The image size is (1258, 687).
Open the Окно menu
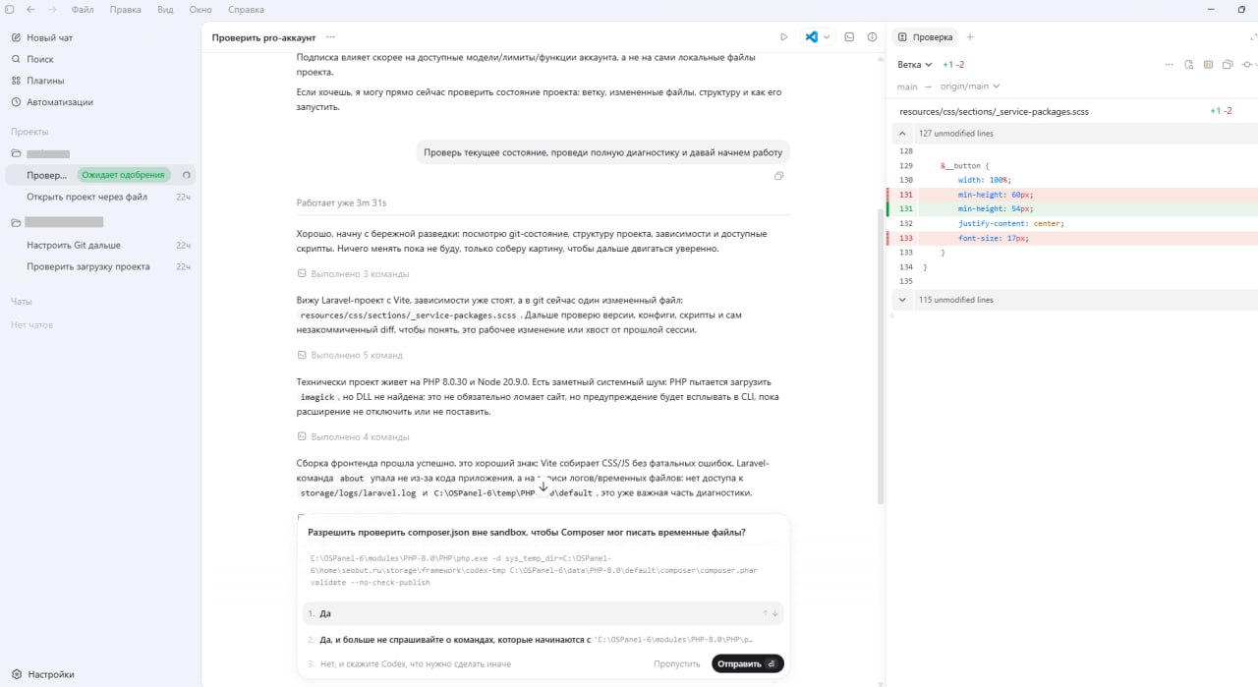click(200, 9)
